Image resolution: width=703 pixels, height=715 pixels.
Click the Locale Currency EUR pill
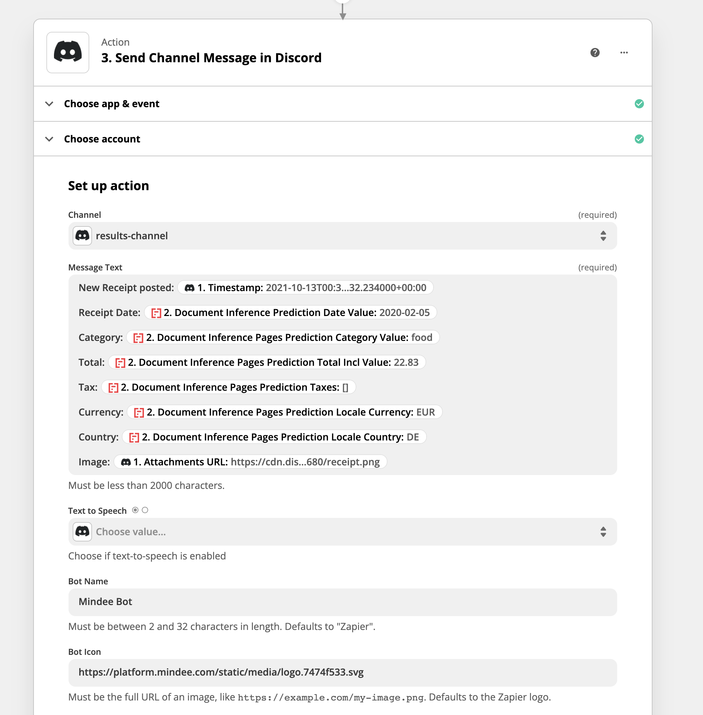285,412
